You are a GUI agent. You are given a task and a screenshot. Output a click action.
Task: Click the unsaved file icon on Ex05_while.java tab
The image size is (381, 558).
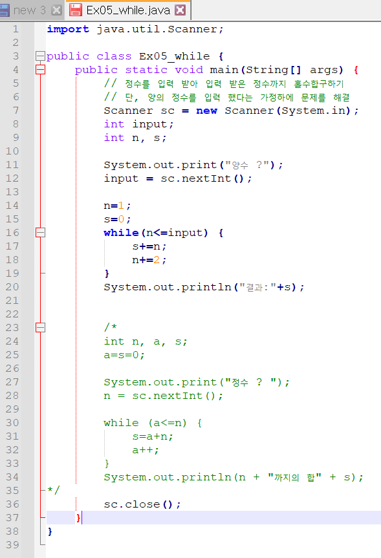[x=76, y=10]
